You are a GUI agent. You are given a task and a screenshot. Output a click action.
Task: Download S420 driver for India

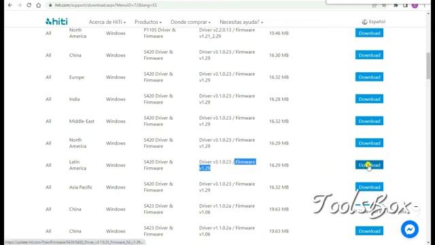(369, 99)
